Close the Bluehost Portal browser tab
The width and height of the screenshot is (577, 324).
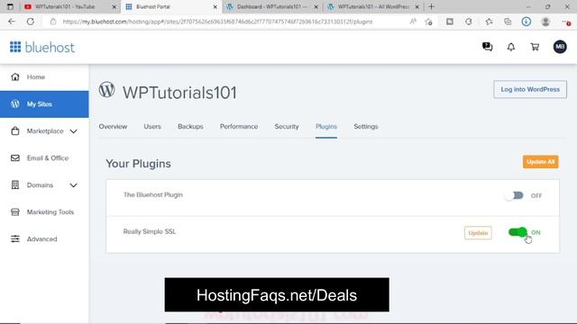(x=215, y=6)
